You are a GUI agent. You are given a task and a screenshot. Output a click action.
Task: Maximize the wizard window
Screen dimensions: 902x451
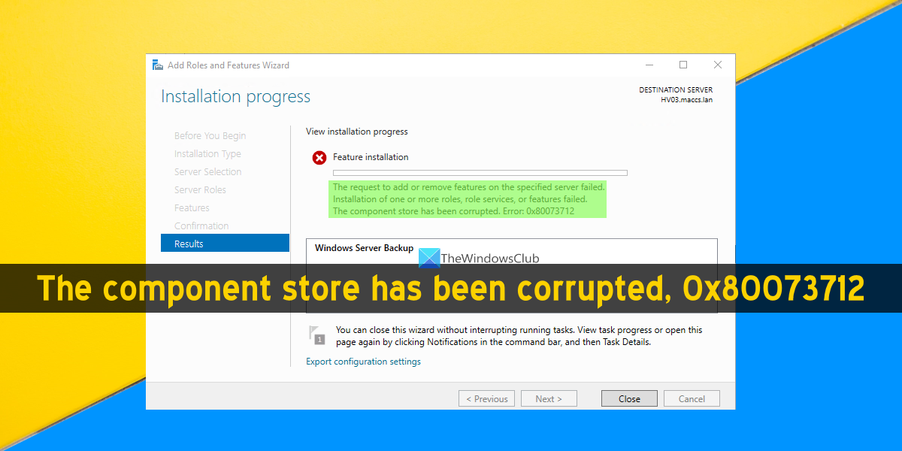683,65
